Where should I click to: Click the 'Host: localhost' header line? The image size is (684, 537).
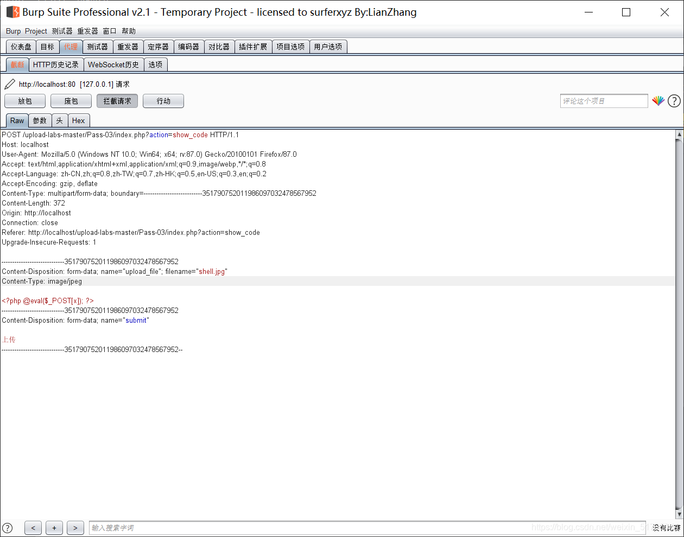point(25,144)
